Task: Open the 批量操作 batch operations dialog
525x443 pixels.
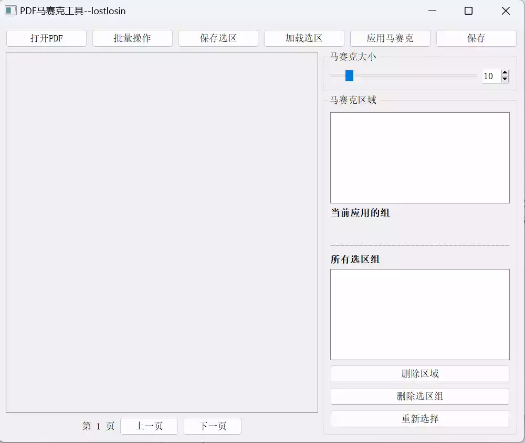Action: coord(132,38)
